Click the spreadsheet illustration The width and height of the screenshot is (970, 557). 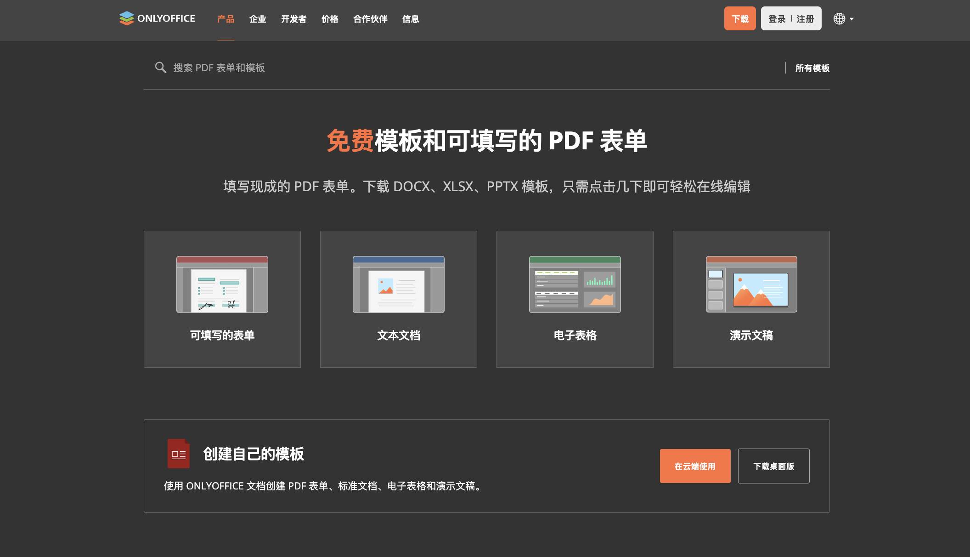tap(575, 284)
